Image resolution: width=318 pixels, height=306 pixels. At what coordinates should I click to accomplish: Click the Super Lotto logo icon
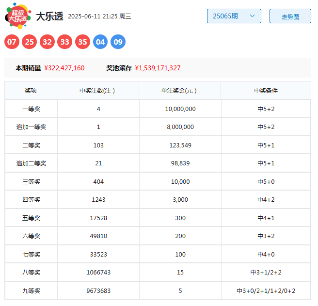[x=18, y=16]
